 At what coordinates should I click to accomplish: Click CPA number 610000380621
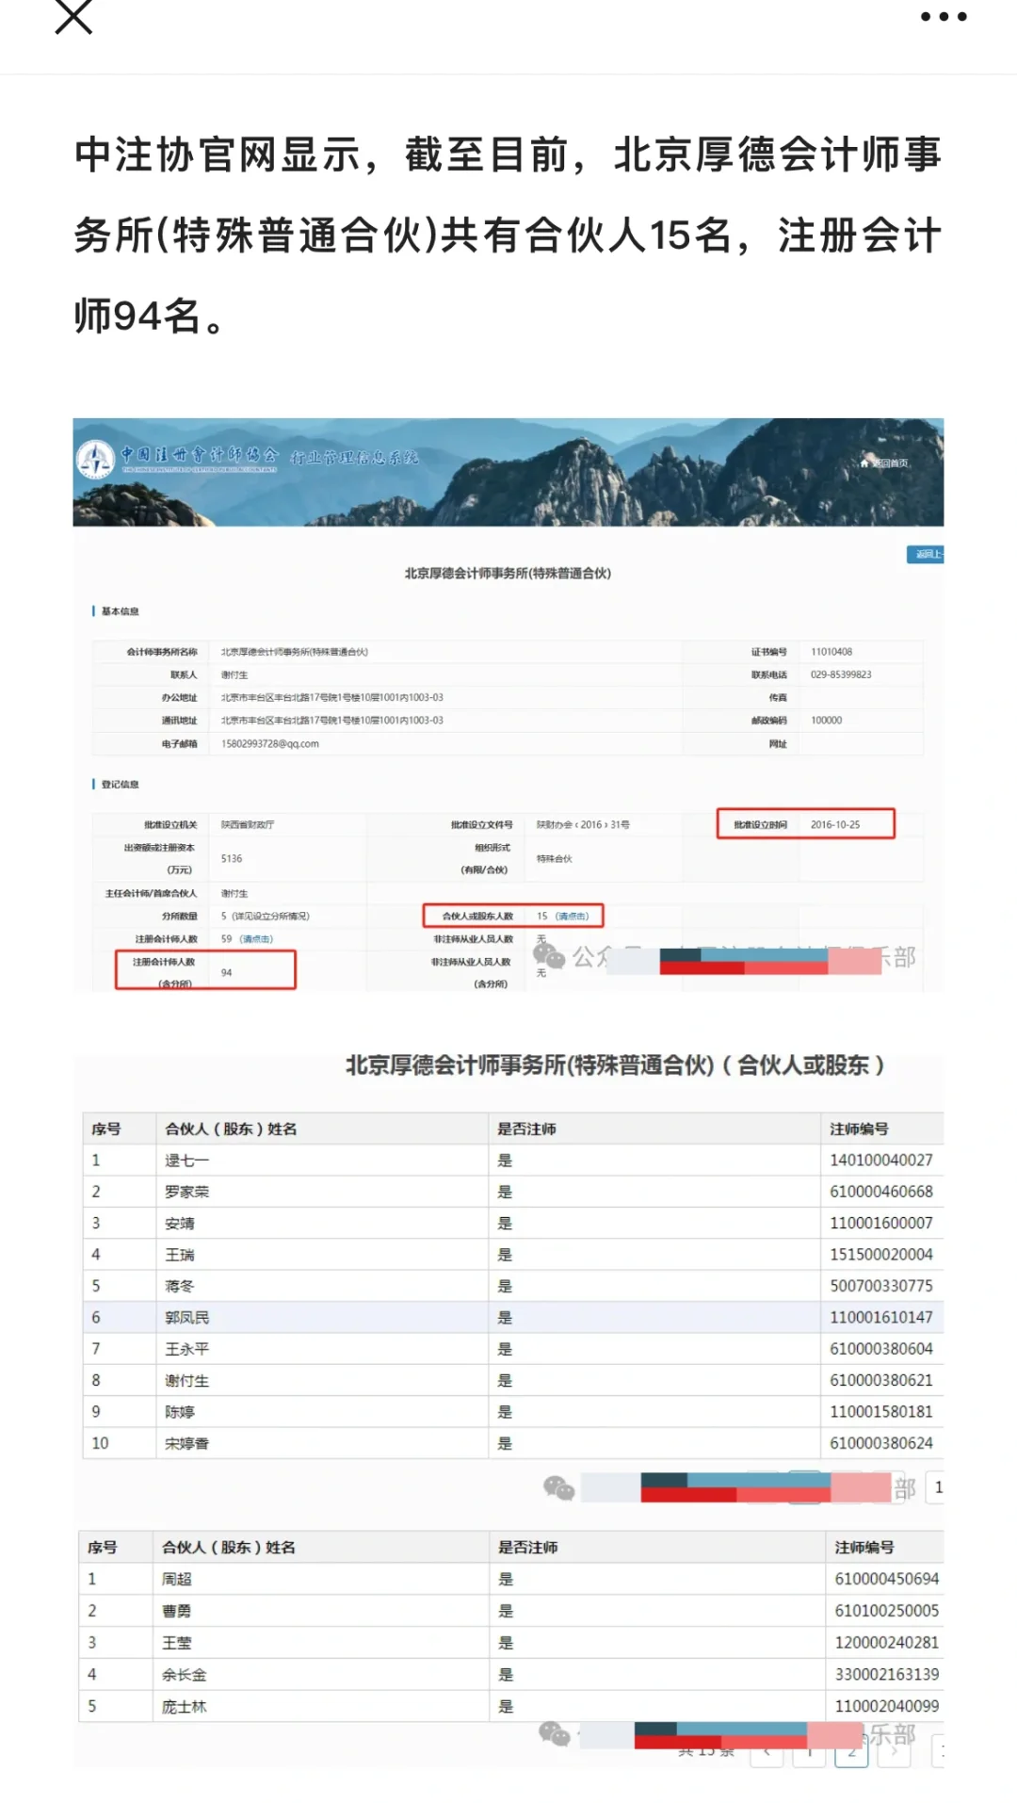point(880,1380)
